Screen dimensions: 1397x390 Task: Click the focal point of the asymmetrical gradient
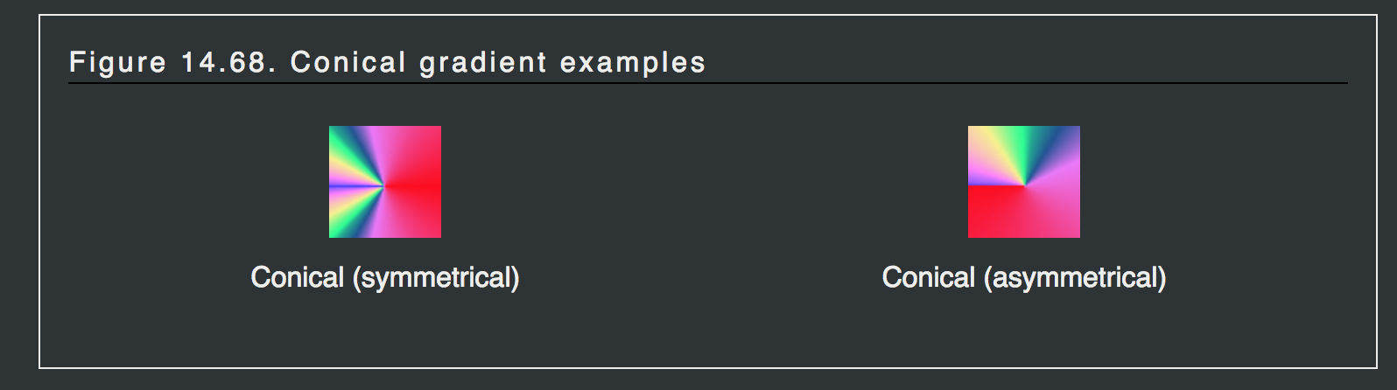1025,185
